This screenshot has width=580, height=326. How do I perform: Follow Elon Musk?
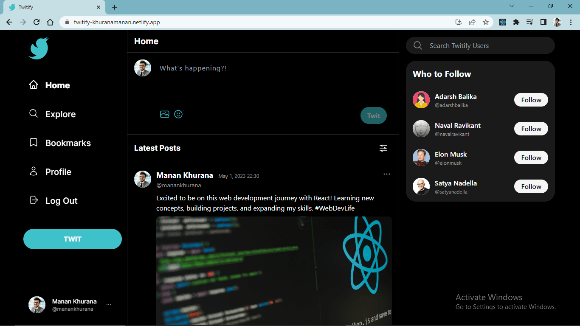(531, 157)
